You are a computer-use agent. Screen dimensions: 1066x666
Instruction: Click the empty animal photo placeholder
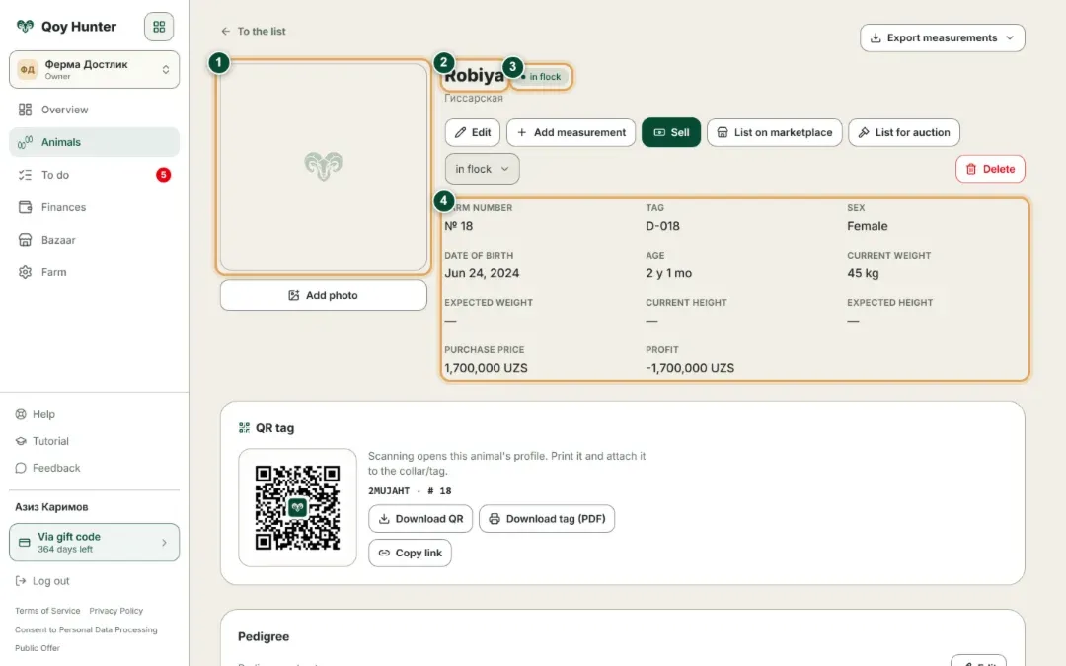point(324,167)
